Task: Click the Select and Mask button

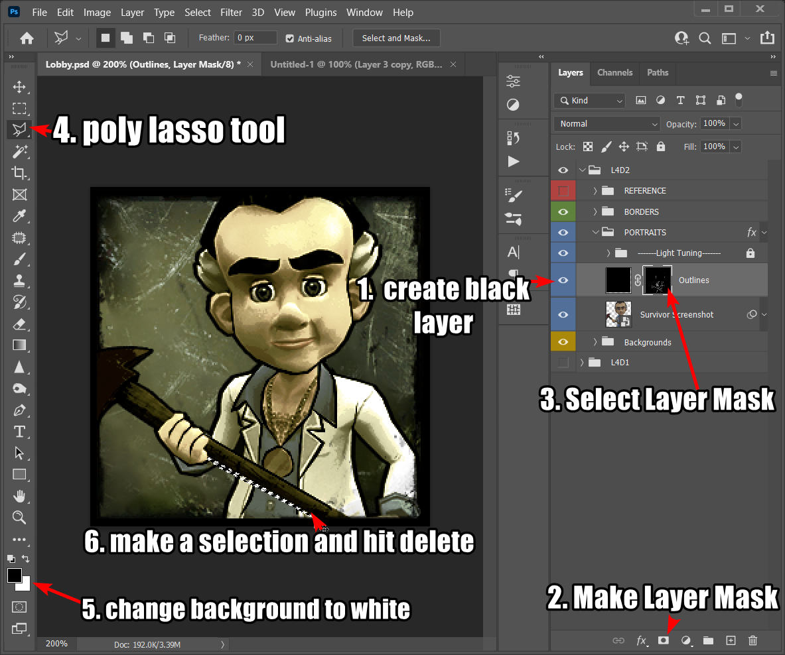Action: [x=397, y=38]
